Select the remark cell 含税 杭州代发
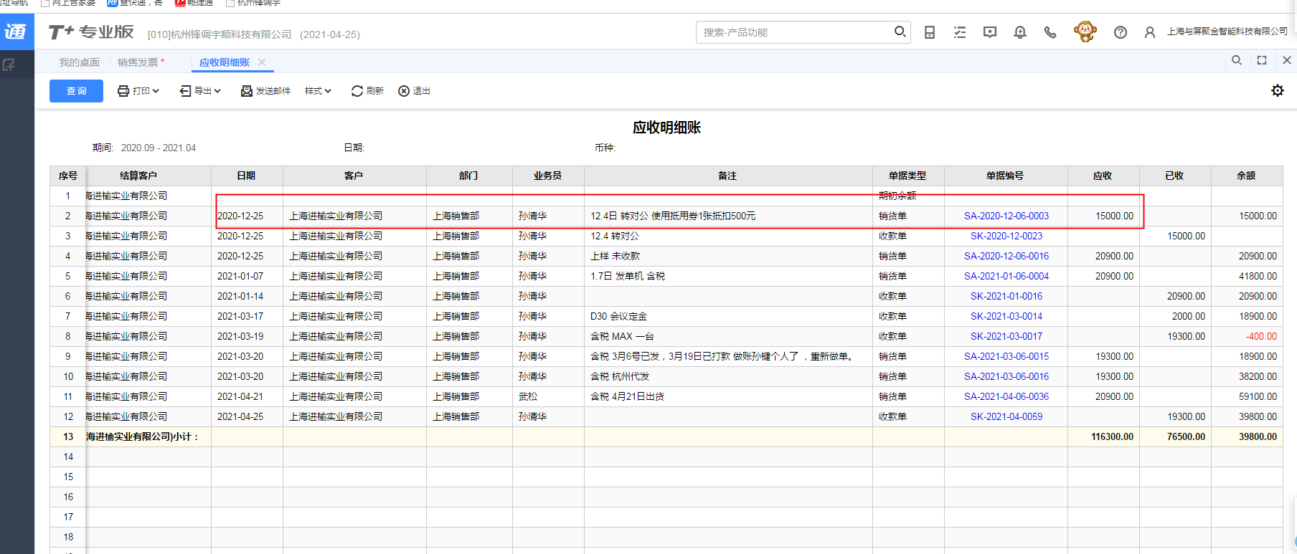Viewport: 1297px width, 554px height. (728, 376)
